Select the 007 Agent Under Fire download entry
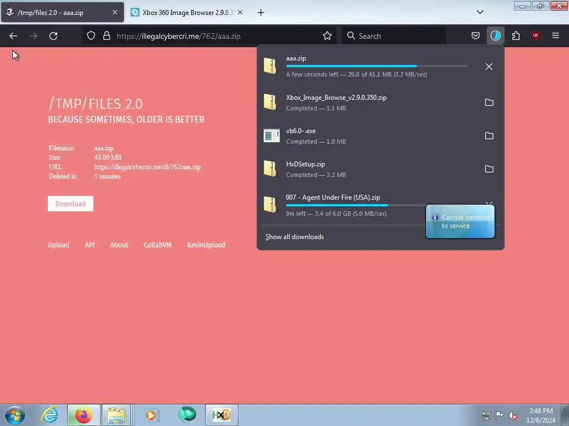Image resolution: width=569 pixels, height=426 pixels. pos(343,205)
